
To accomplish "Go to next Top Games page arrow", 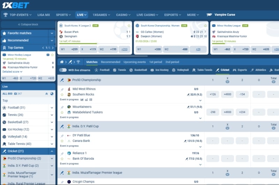I will point(53,48).
